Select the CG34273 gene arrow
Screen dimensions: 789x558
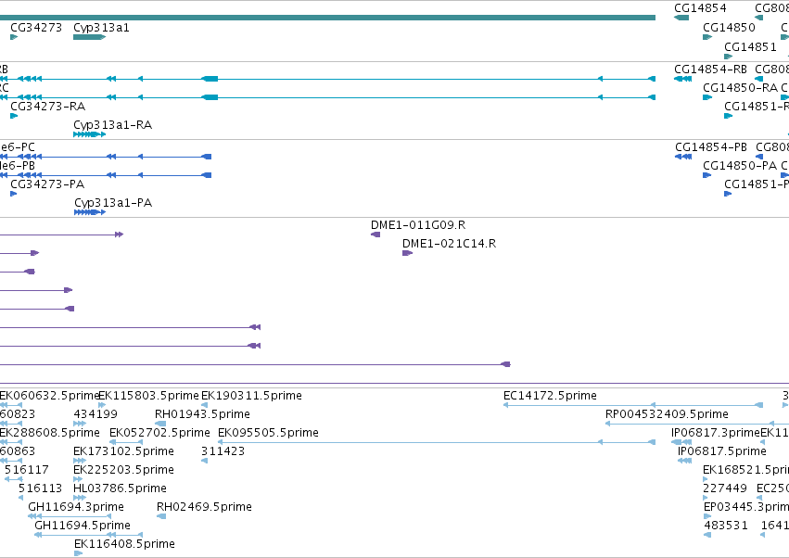(x=14, y=37)
